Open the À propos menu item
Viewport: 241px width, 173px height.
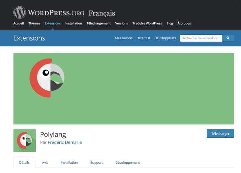point(184,24)
